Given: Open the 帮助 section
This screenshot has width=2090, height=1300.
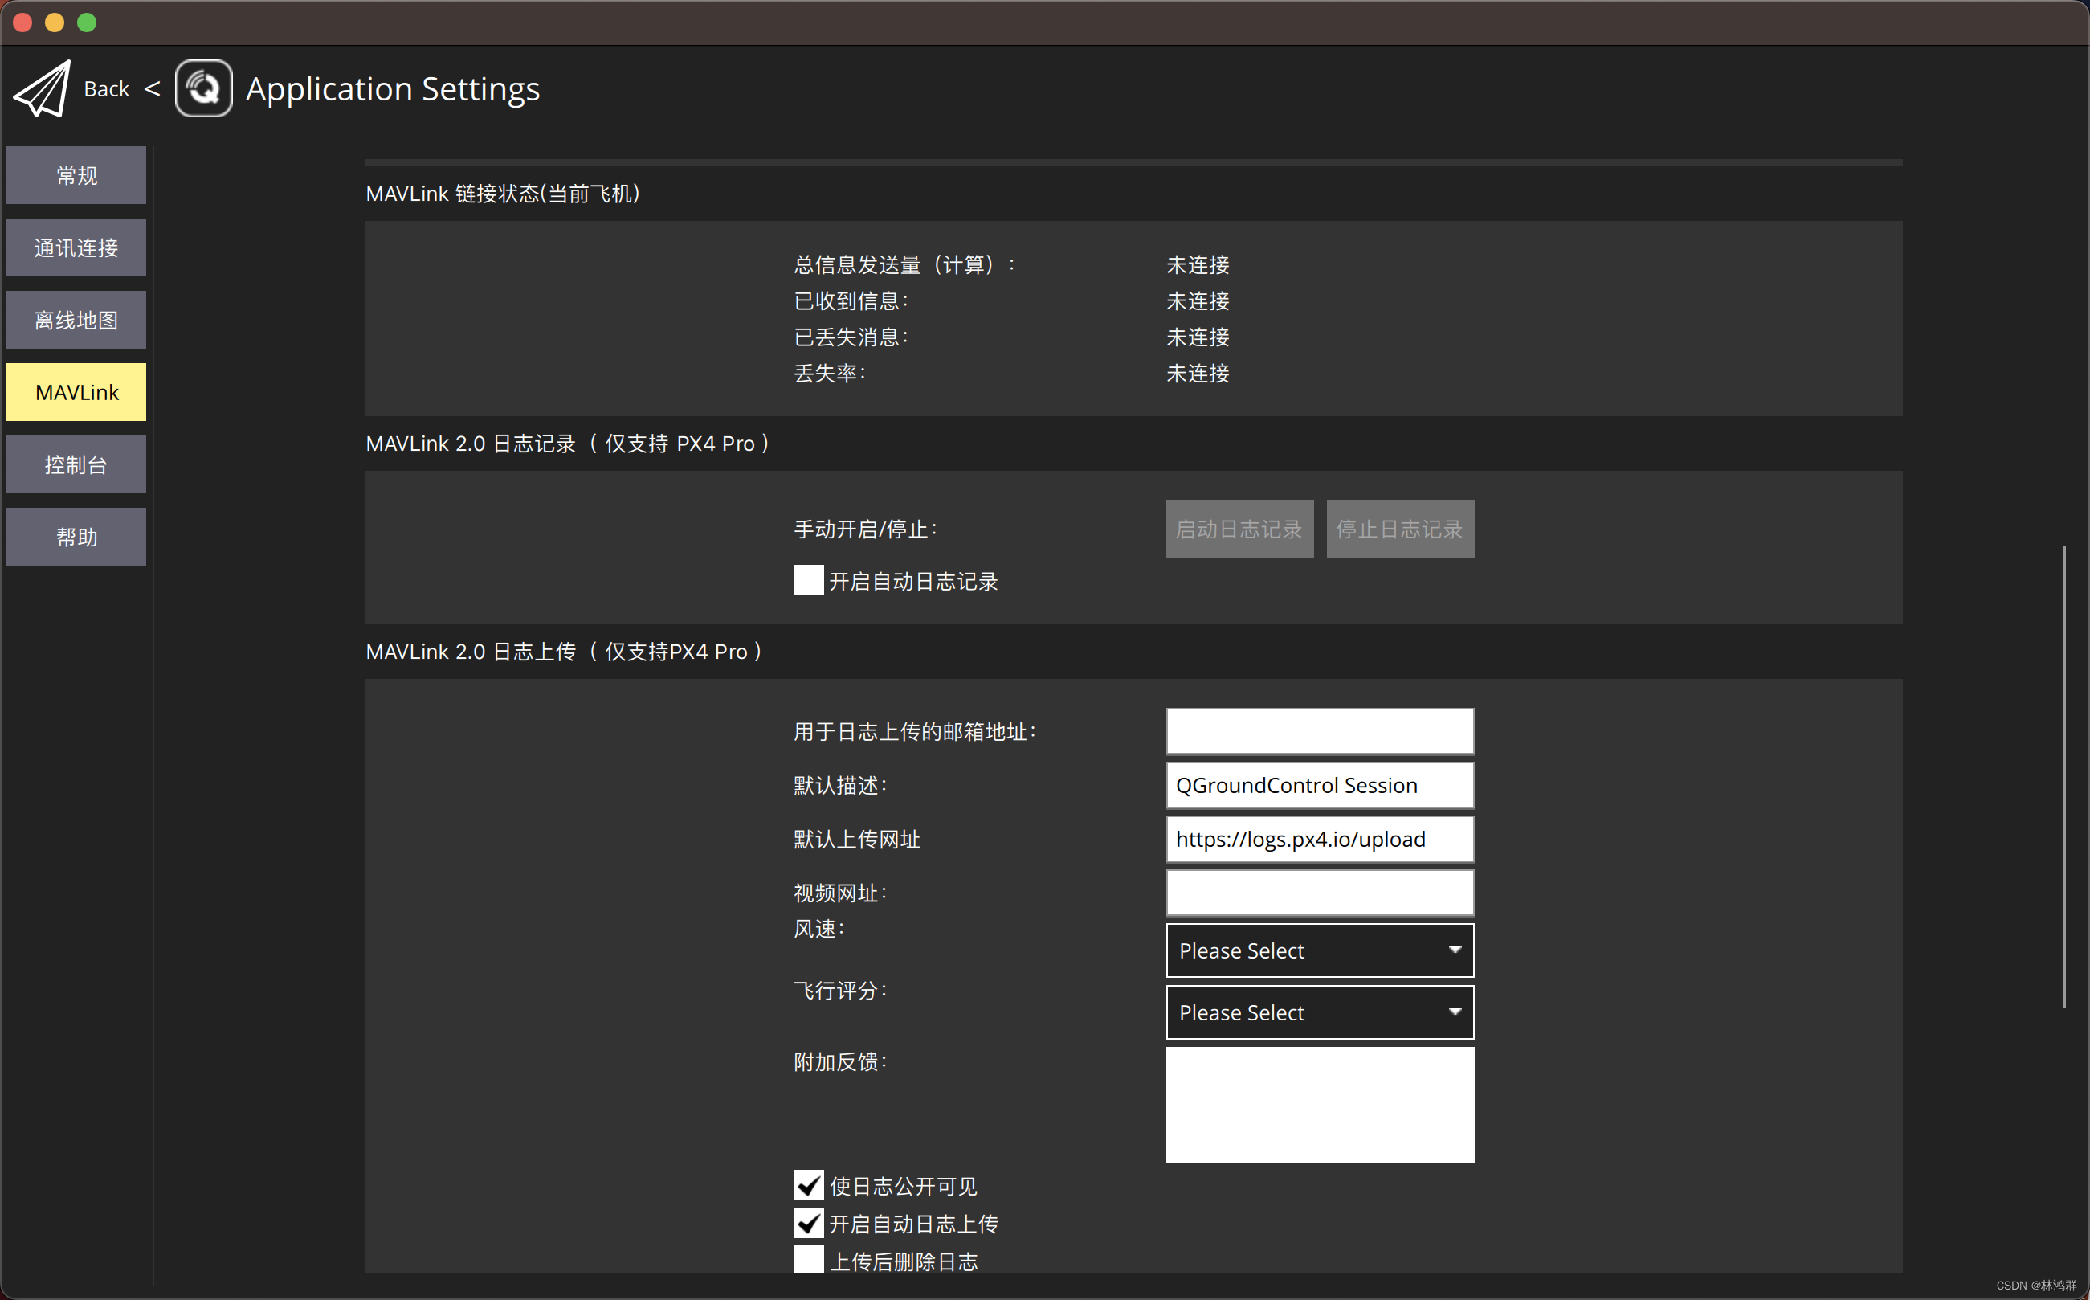Looking at the screenshot, I should click(x=76, y=536).
